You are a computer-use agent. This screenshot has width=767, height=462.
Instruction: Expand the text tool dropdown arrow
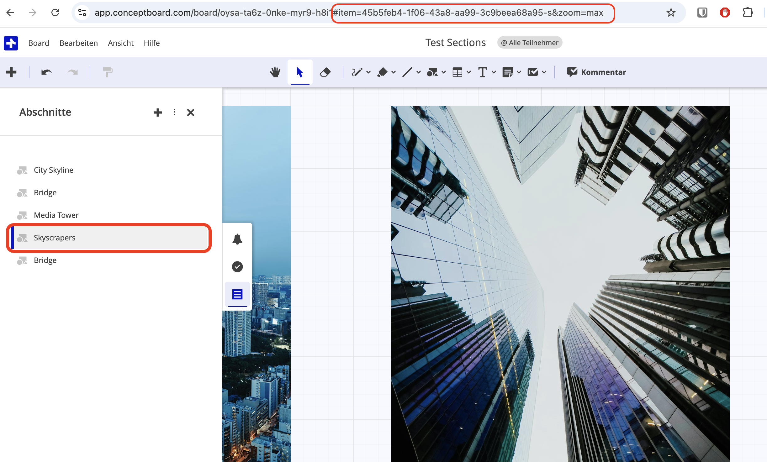point(494,72)
